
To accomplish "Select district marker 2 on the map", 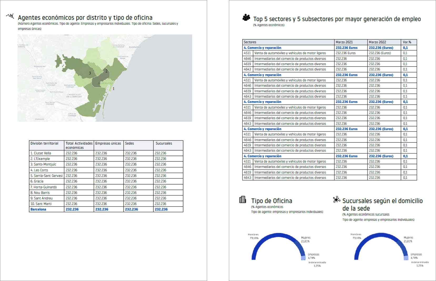I will (106, 71).
